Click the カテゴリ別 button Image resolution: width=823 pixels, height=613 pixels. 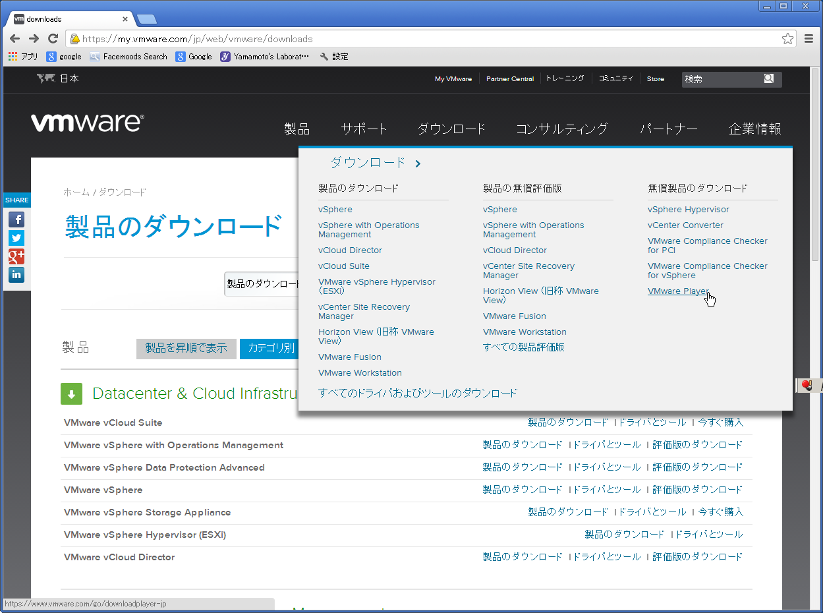click(x=270, y=349)
